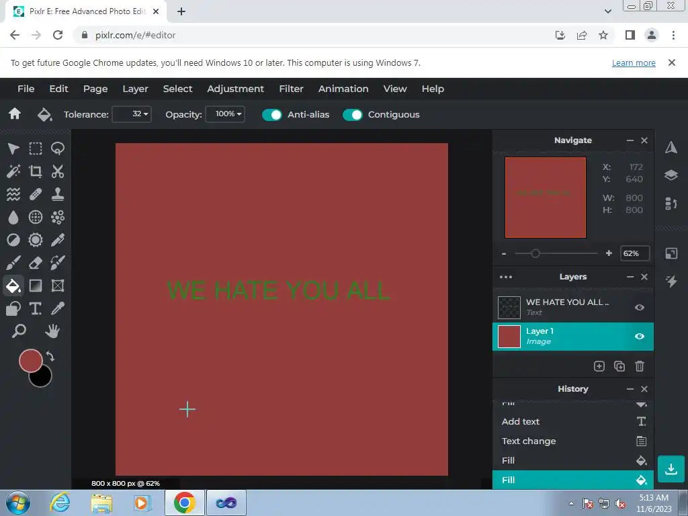Screen dimensions: 688x516
Task: Open the File menu
Action: point(26,89)
